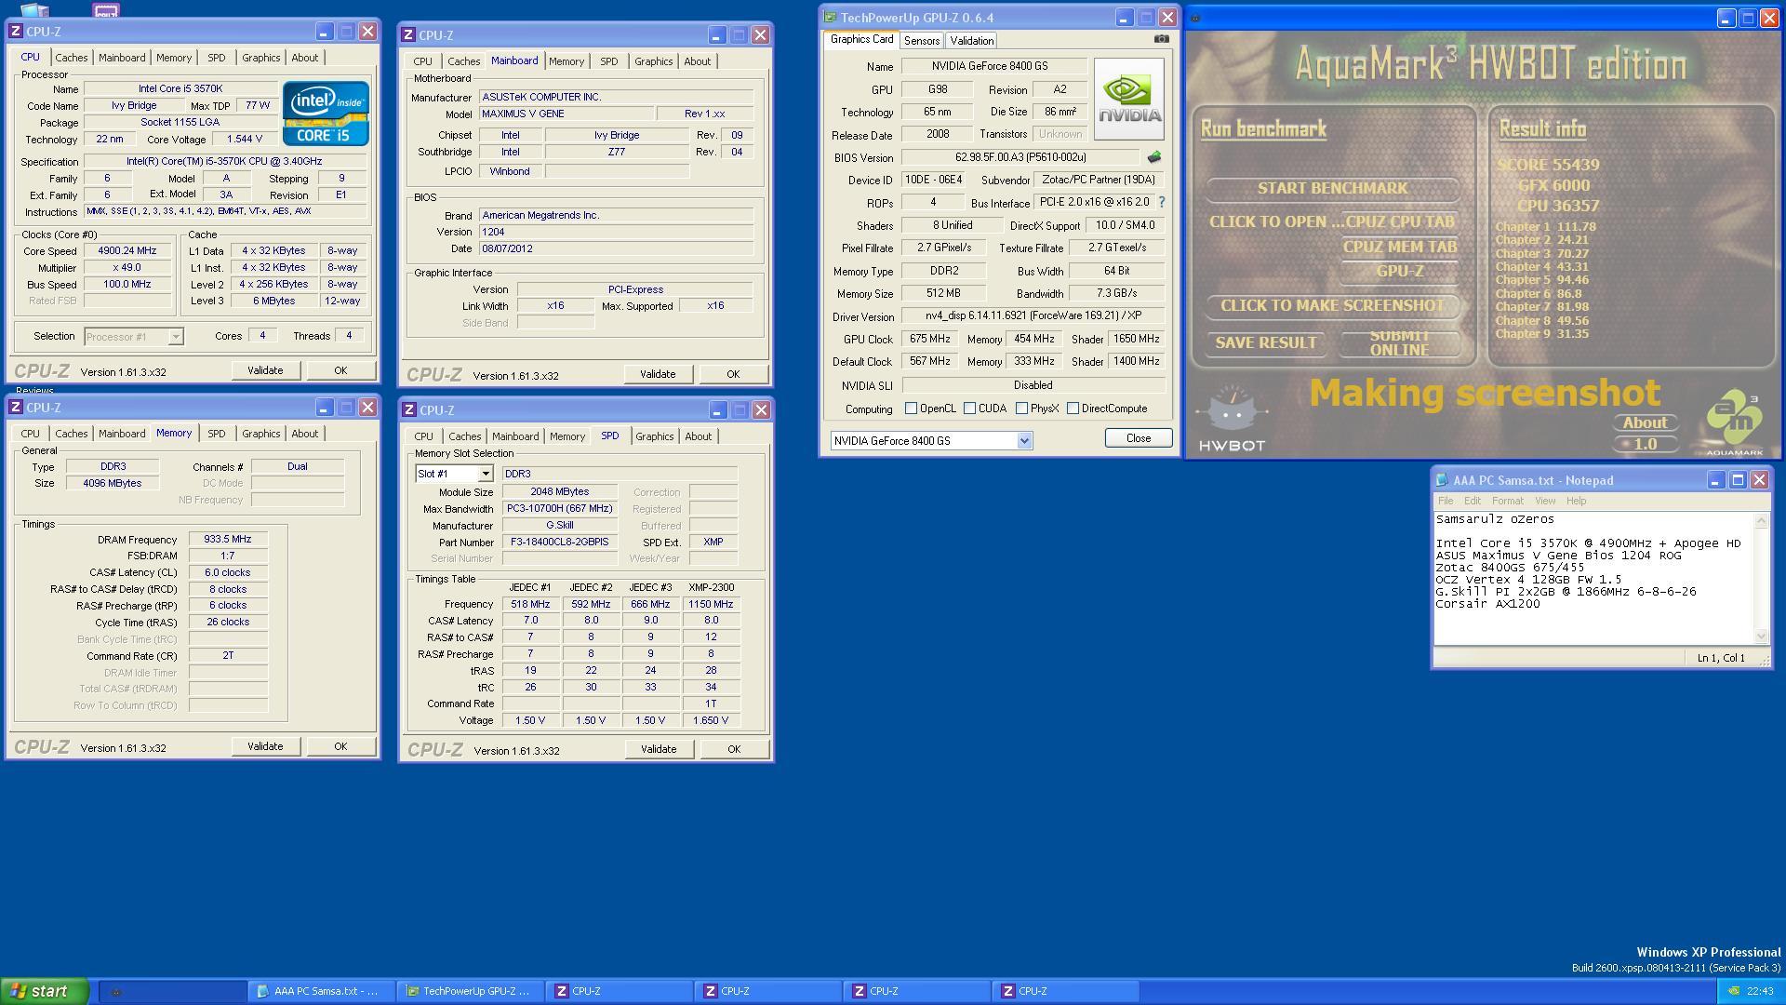Viewport: 1786px width, 1005px height.
Task: Click the BIOS save chip icon in GPU-Z
Action: pos(1153,157)
